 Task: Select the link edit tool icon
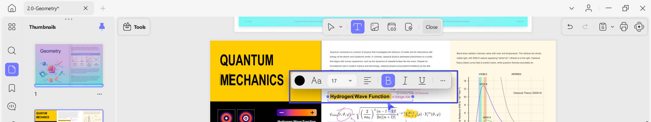(392, 27)
